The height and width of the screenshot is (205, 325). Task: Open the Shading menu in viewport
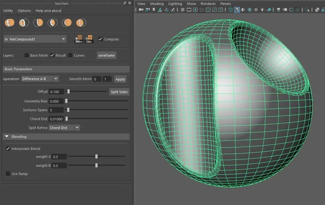tap(157, 3)
